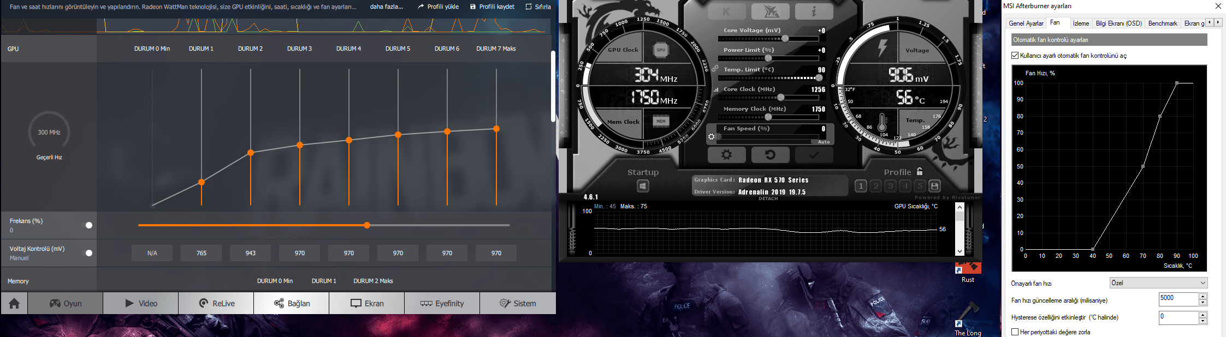Image resolution: width=1226 pixels, height=337 pixels.
Task: Select Afterburner profile slot 2
Action: [x=875, y=186]
